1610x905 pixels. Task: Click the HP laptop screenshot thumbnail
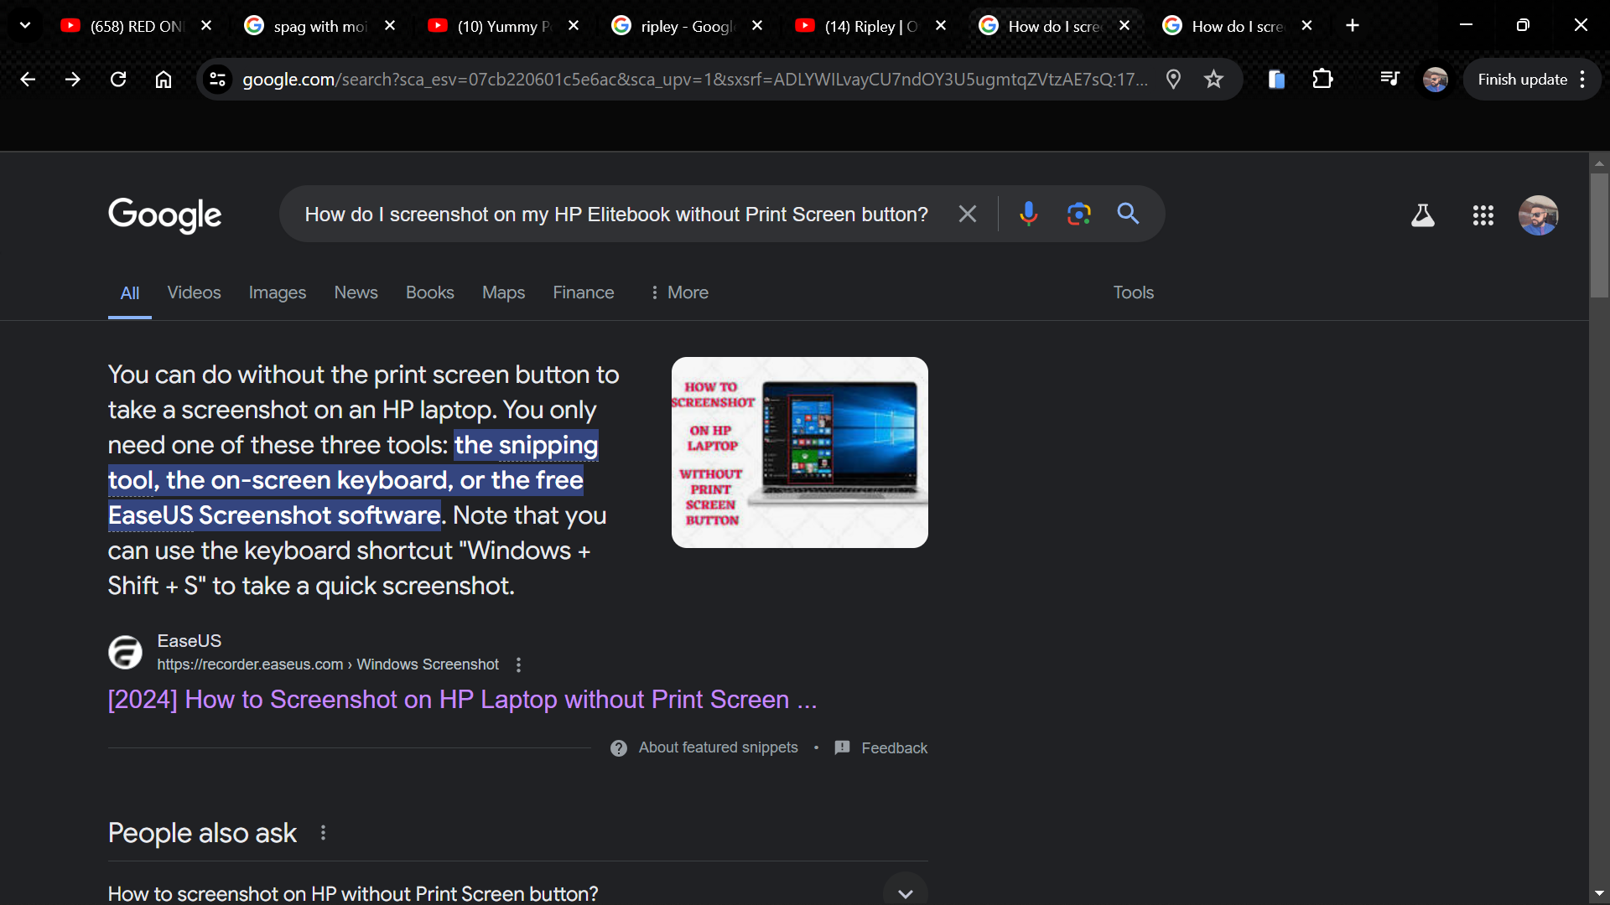[x=799, y=452]
